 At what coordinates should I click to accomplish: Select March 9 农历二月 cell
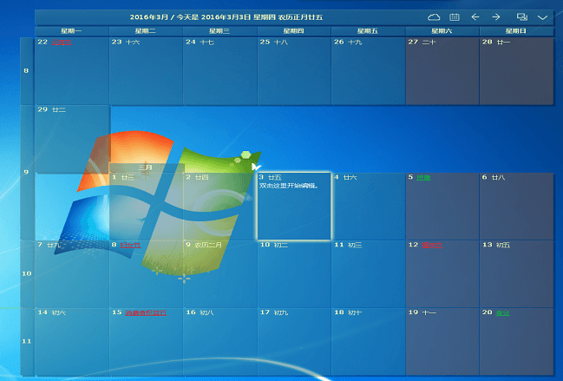(x=219, y=274)
